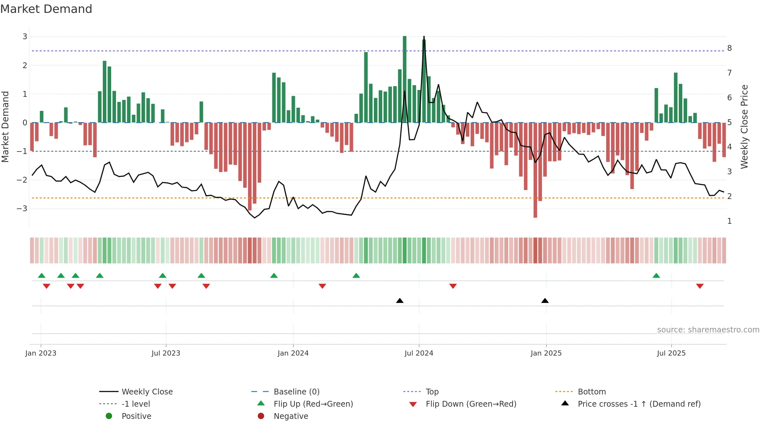This screenshot has width=771, height=434.
Task: Click the black triangle Price crosses legend icon
Action: (x=565, y=403)
